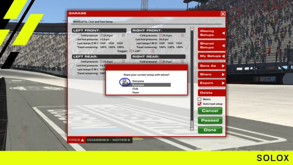This screenshot has height=165, width=293.
Task: Click the Garage vertical scrollbar track
Action: (192, 79)
